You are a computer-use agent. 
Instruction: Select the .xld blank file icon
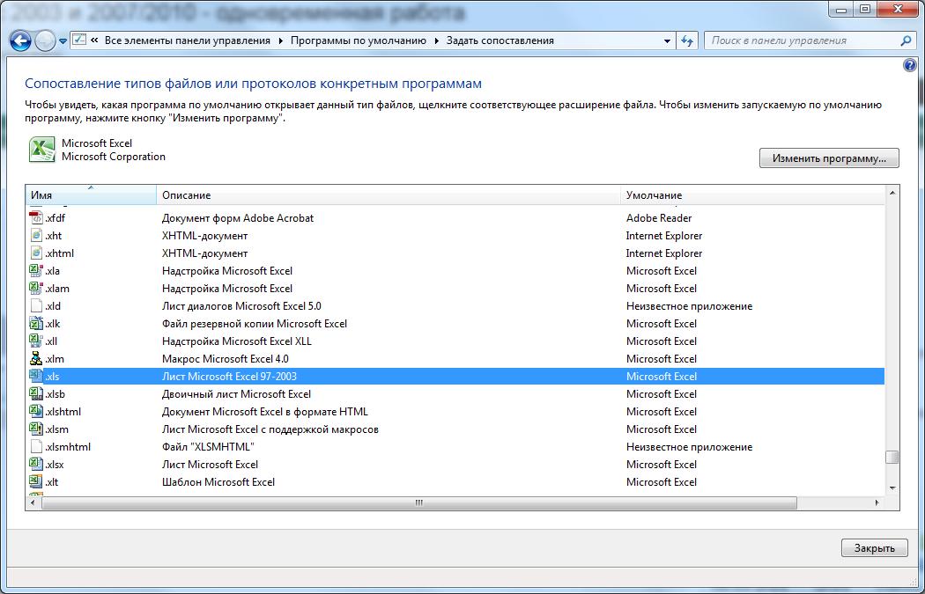point(37,306)
